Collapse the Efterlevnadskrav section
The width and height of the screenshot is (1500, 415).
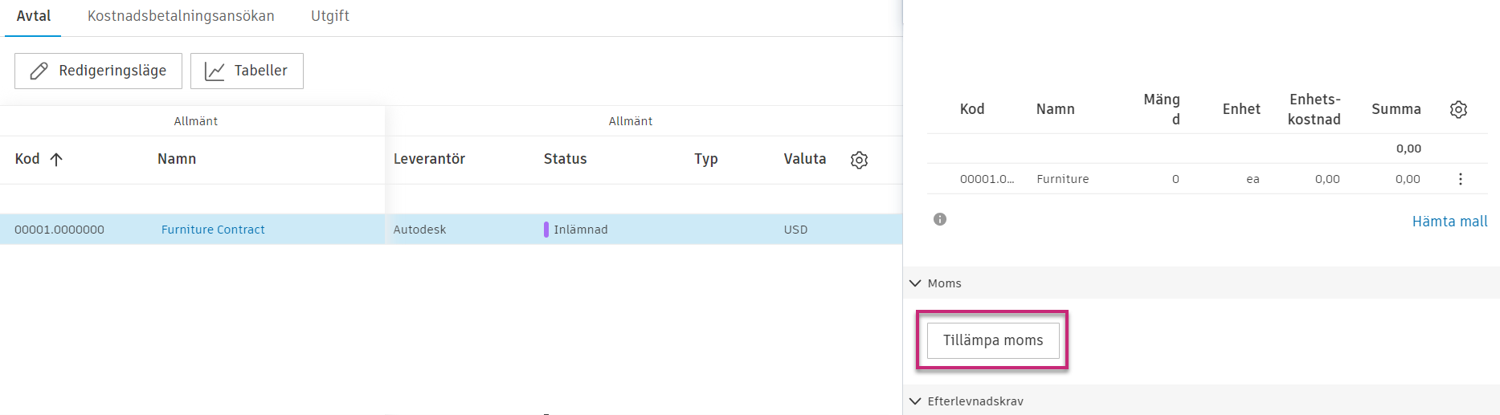tap(915, 401)
